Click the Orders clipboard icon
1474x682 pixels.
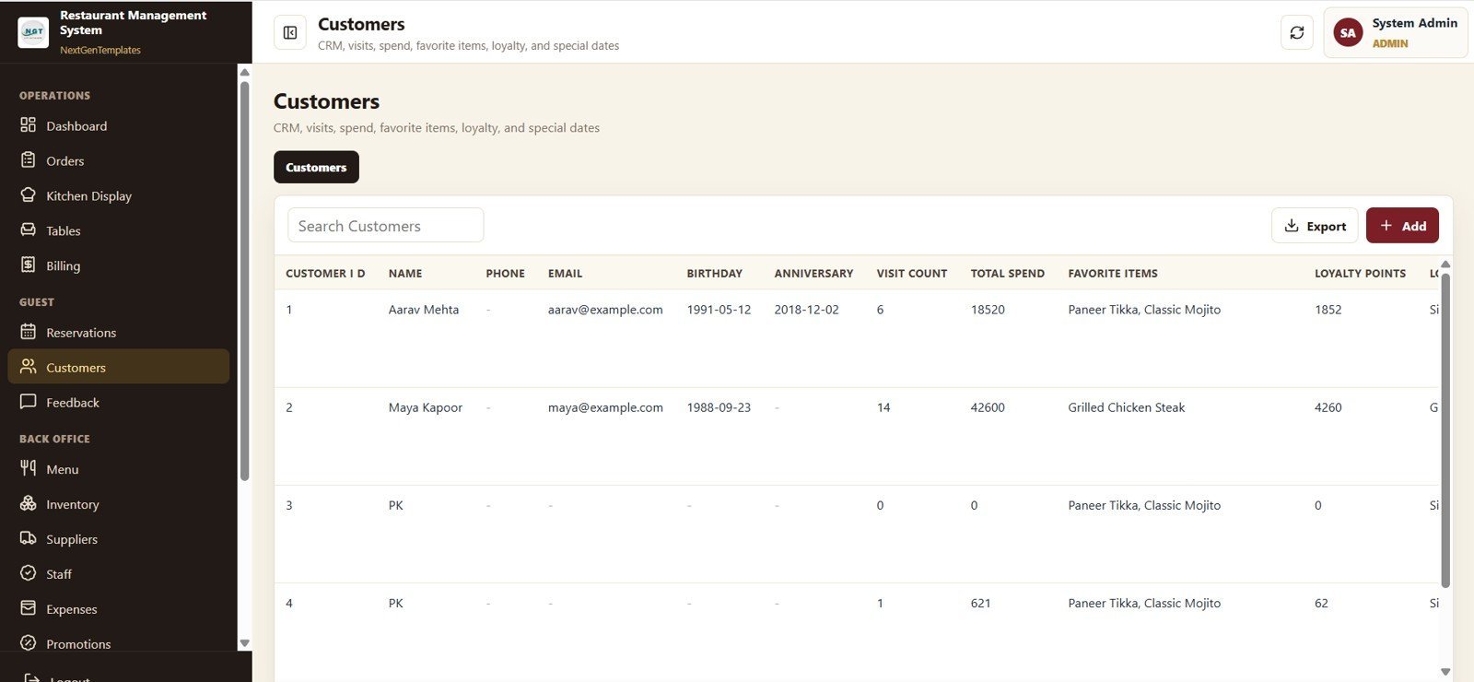[x=29, y=160]
